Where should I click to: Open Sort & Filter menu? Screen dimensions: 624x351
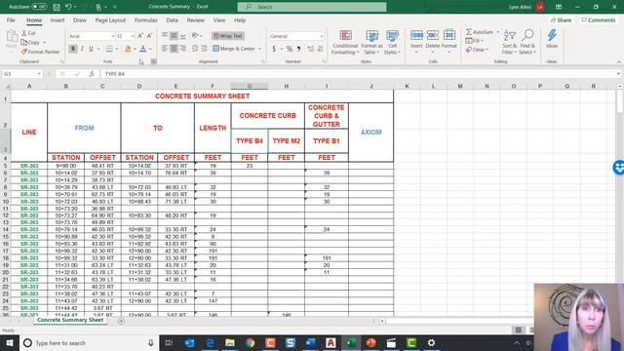click(x=509, y=42)
